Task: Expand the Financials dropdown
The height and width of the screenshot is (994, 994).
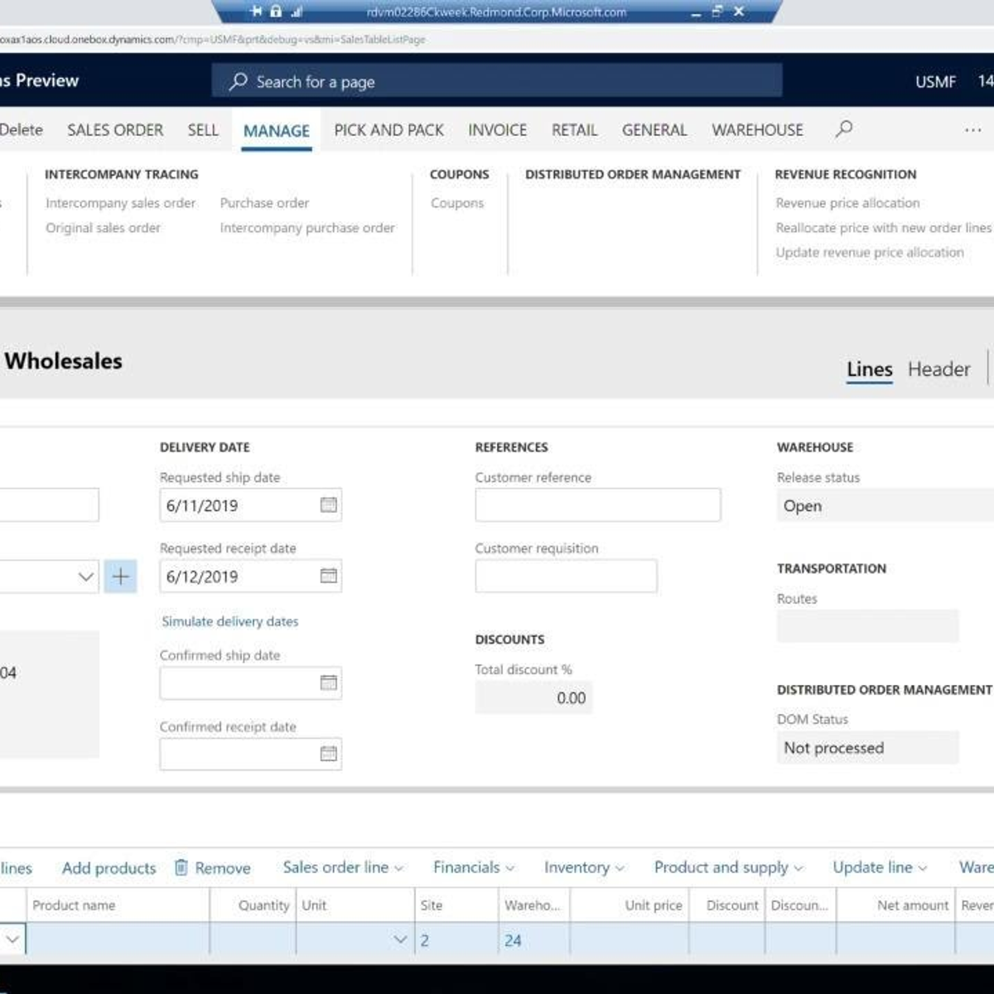Action: (473, 867)
